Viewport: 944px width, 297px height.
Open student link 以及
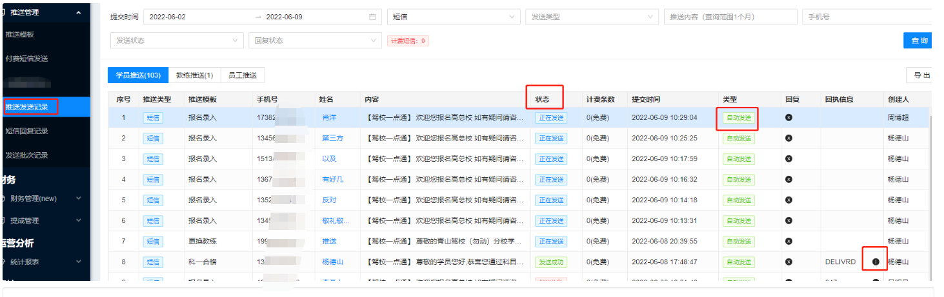329,159
